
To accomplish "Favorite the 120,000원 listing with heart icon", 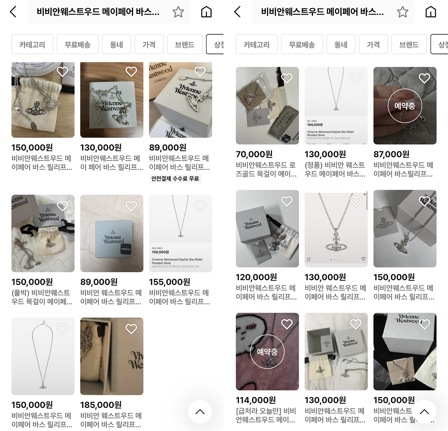I will (287, 201).
